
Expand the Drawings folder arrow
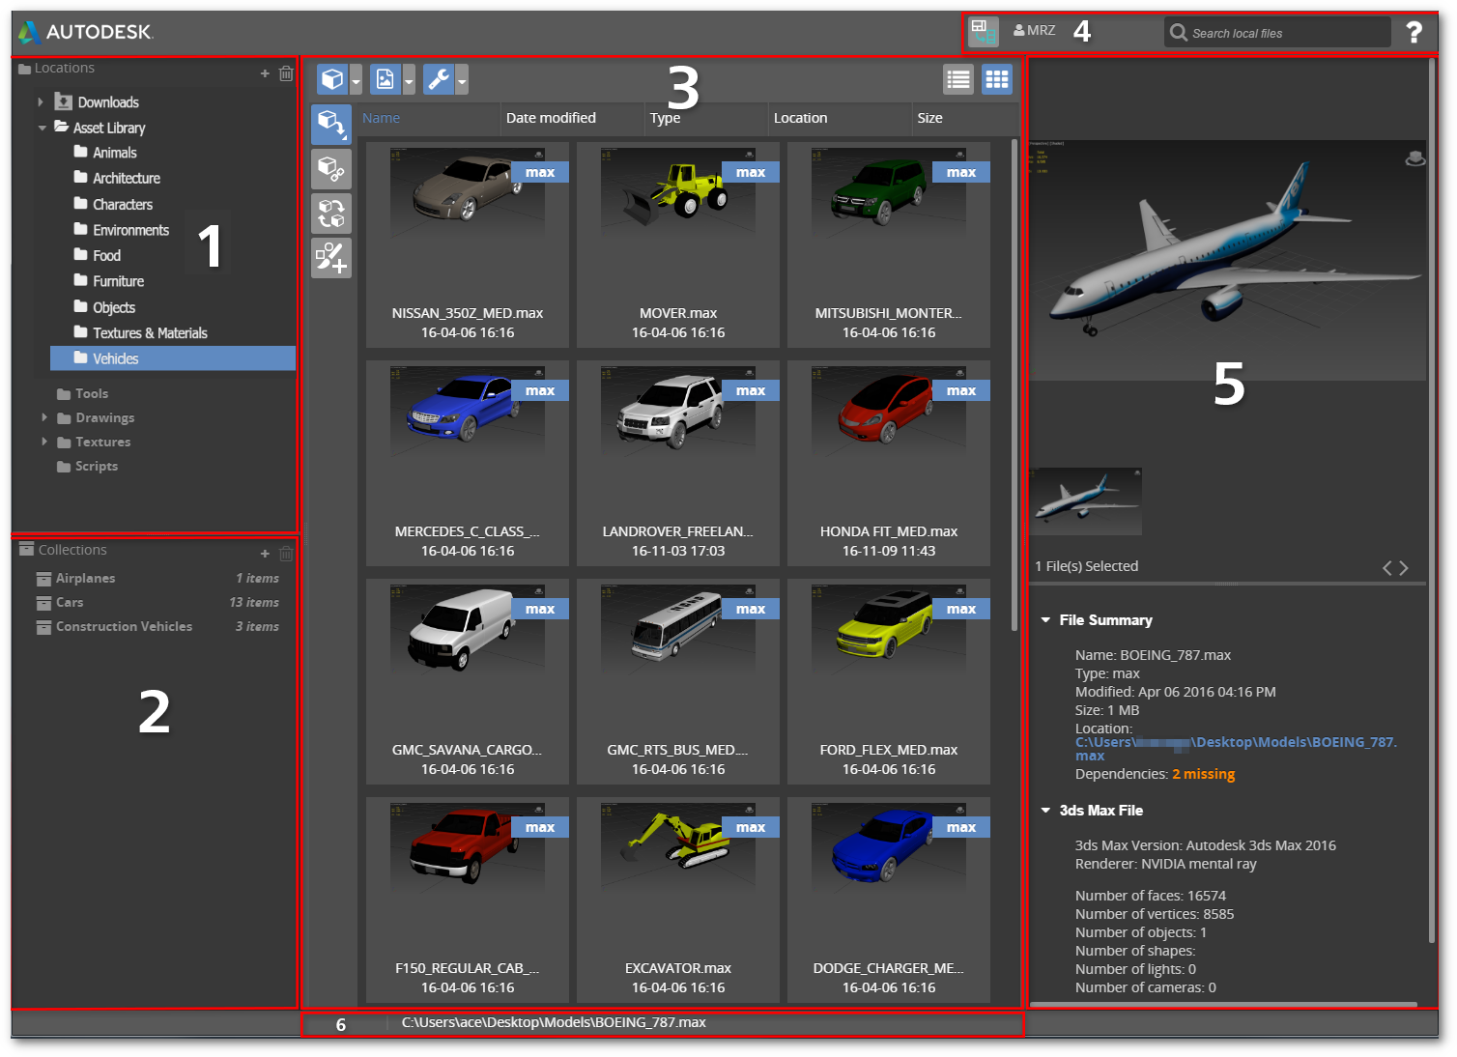click(44, 417)
